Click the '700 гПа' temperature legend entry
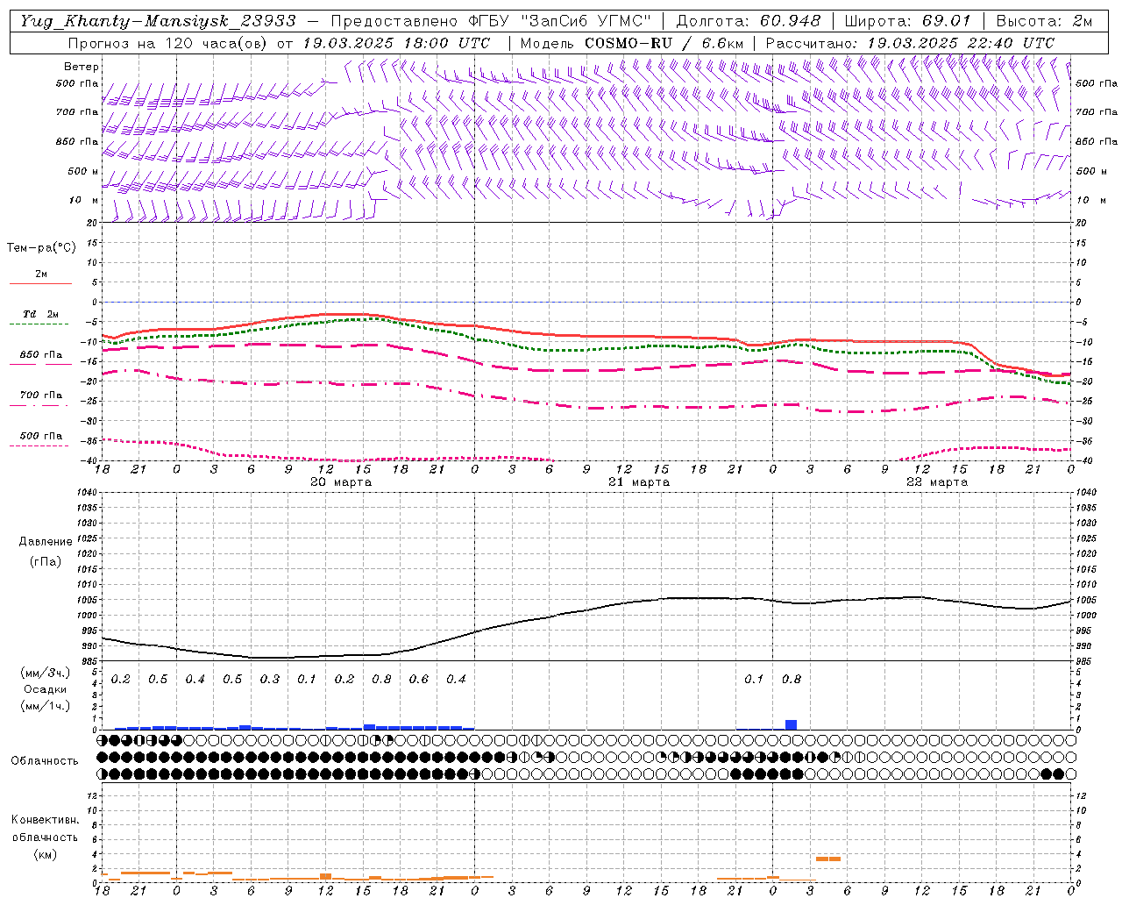Viewport: 1122px width, 898px height. click(x=41, y=396)
